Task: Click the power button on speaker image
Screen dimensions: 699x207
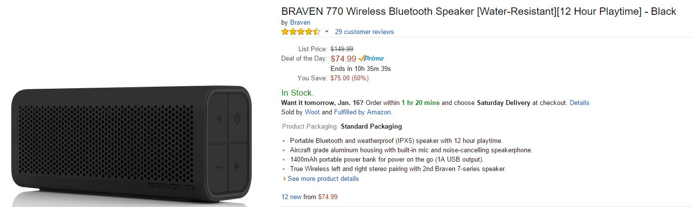Action: (x=237, y=118)
